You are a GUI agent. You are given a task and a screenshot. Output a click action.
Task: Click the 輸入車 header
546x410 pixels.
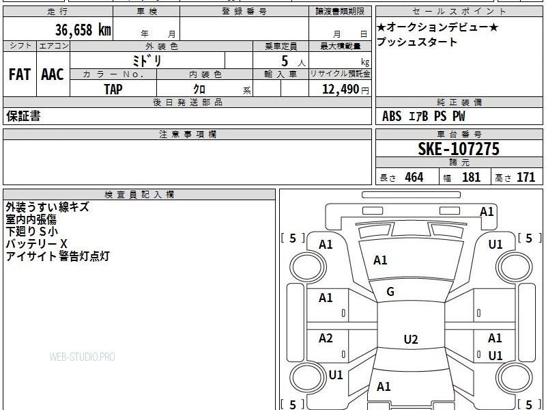(281, 74)
